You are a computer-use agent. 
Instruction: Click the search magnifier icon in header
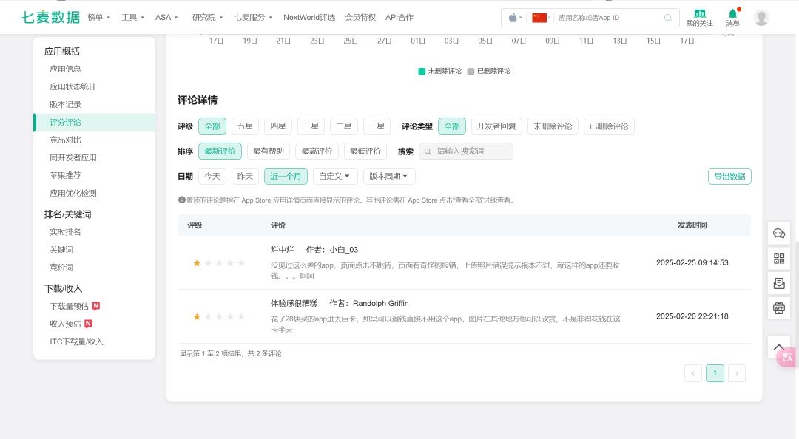pyautogui.click(x=668, y=18)
